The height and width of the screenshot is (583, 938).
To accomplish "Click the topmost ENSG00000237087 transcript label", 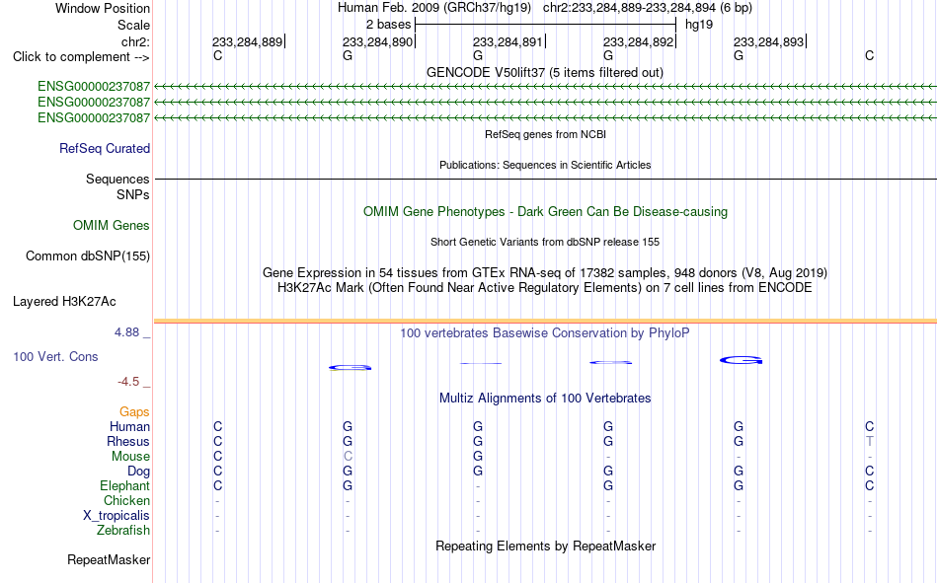I will coord(94,87).
